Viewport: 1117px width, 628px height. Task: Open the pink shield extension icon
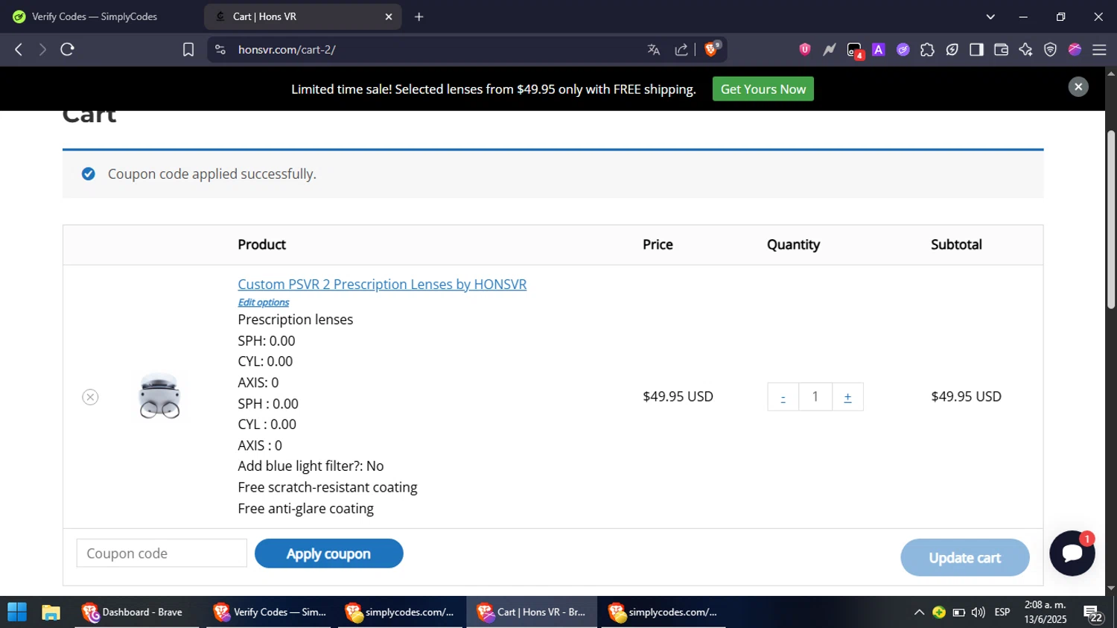click(805, 50)
